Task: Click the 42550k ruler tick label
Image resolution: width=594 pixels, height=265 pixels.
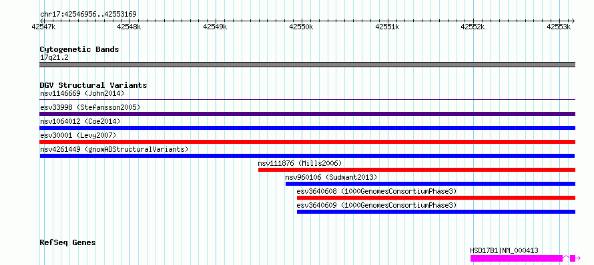Action: (x=302, y=27)
